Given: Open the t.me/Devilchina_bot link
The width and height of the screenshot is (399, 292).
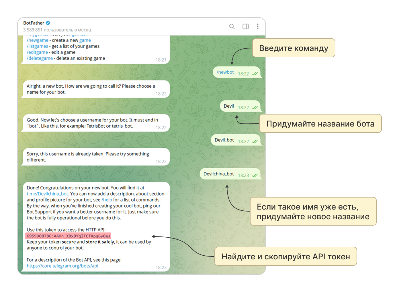Looking at the screenshot, I should point(48,194).
